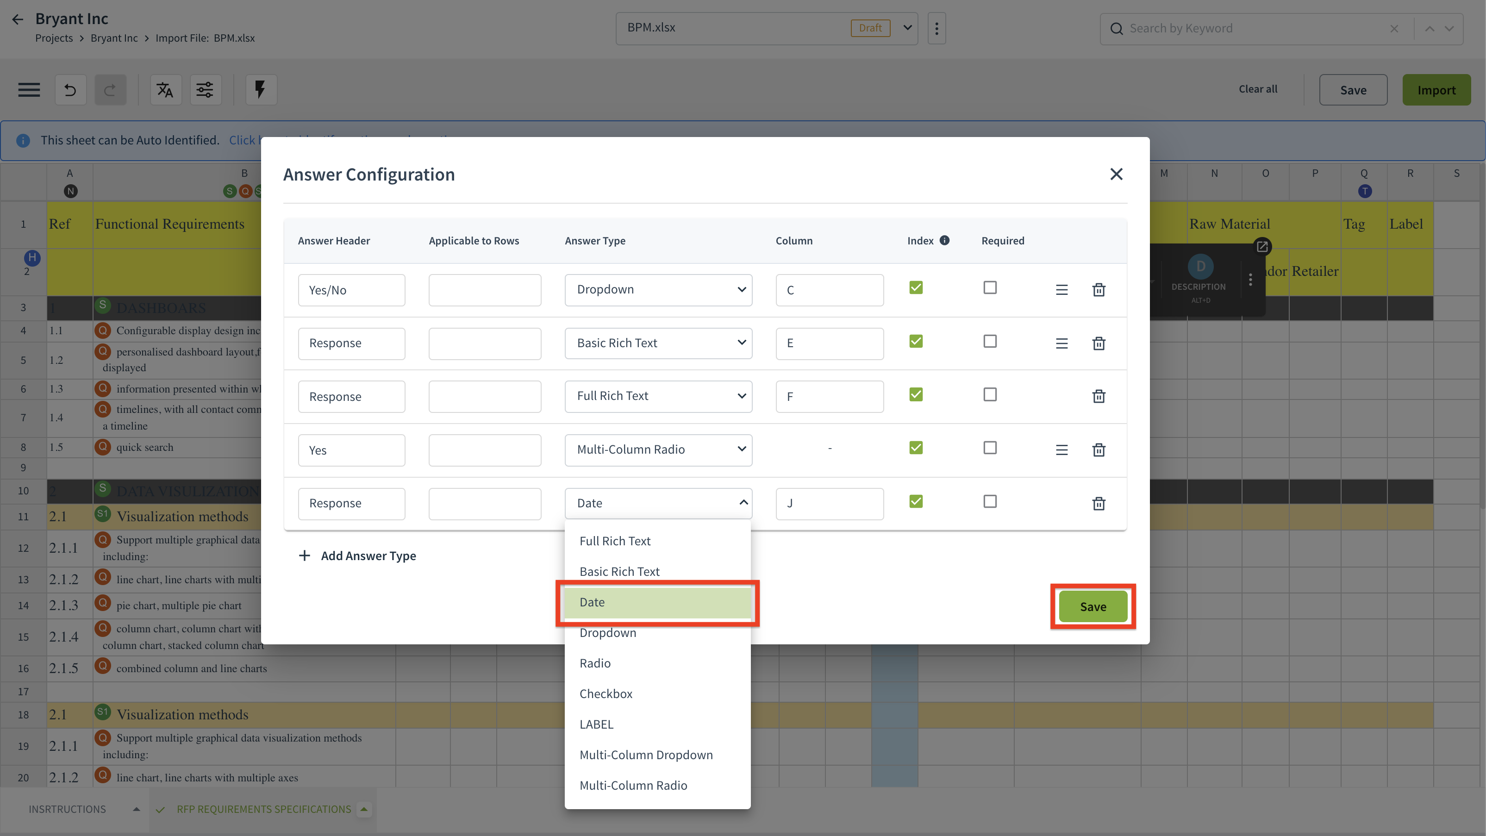The width and height of the screenshot is (1486, 836).
Task: Expand the Multi-Column Radio type dropdown
Action: 658,449
